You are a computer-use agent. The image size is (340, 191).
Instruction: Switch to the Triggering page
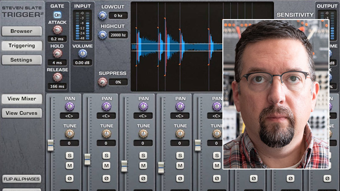(x=22, y=46)
